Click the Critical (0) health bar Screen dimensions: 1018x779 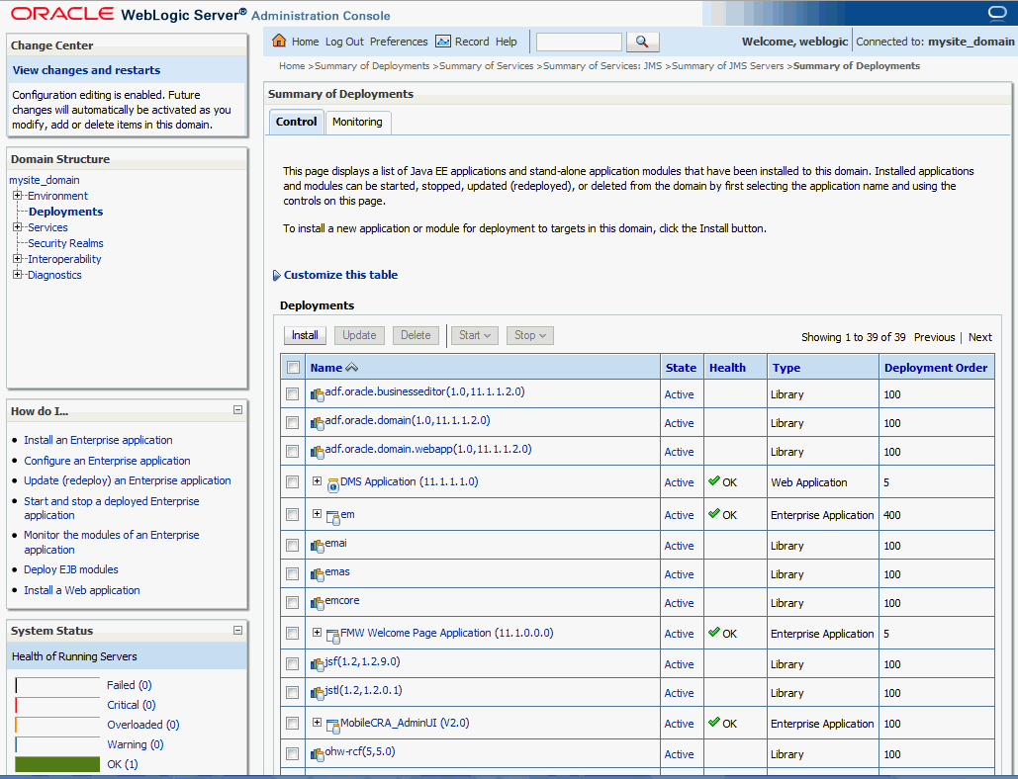57,705
